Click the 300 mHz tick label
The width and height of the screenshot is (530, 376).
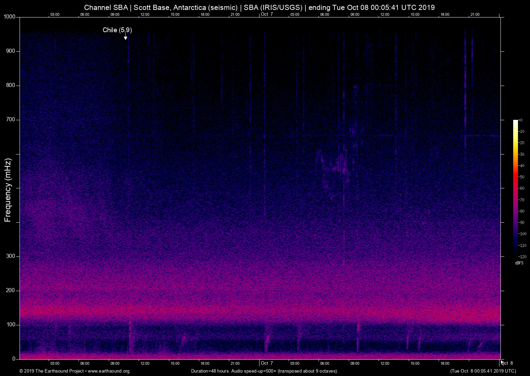11,256
